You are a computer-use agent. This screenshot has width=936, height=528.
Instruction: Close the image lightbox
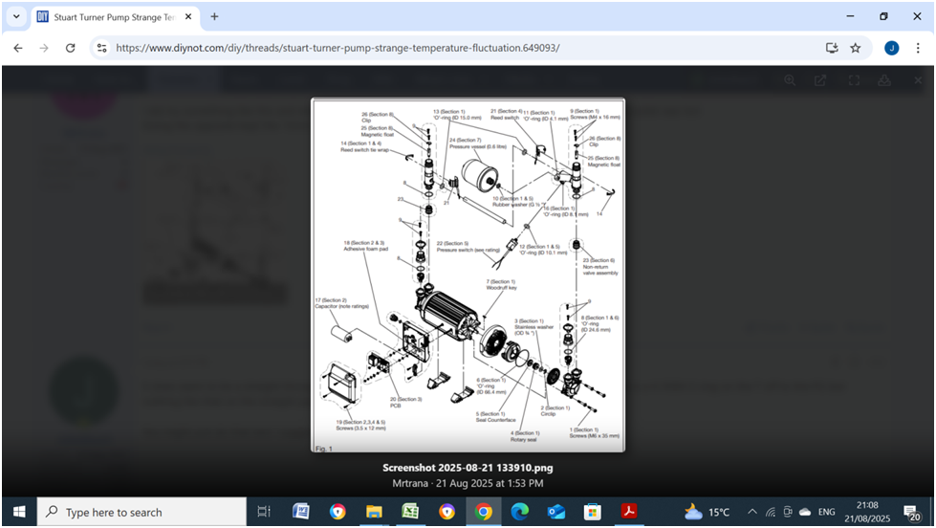coord(918,80)
